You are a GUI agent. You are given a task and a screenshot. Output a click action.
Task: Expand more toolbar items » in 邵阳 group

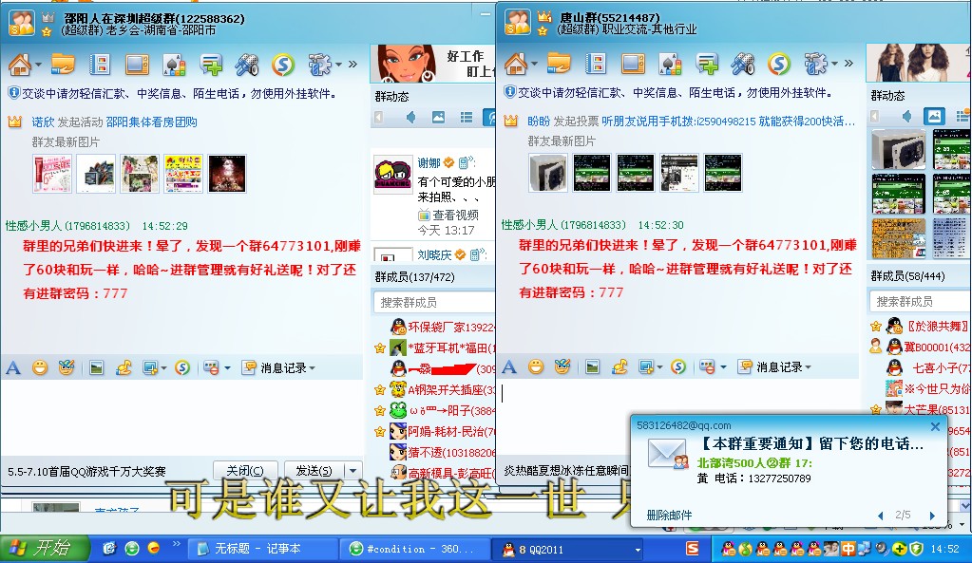[x=353, y=64]
